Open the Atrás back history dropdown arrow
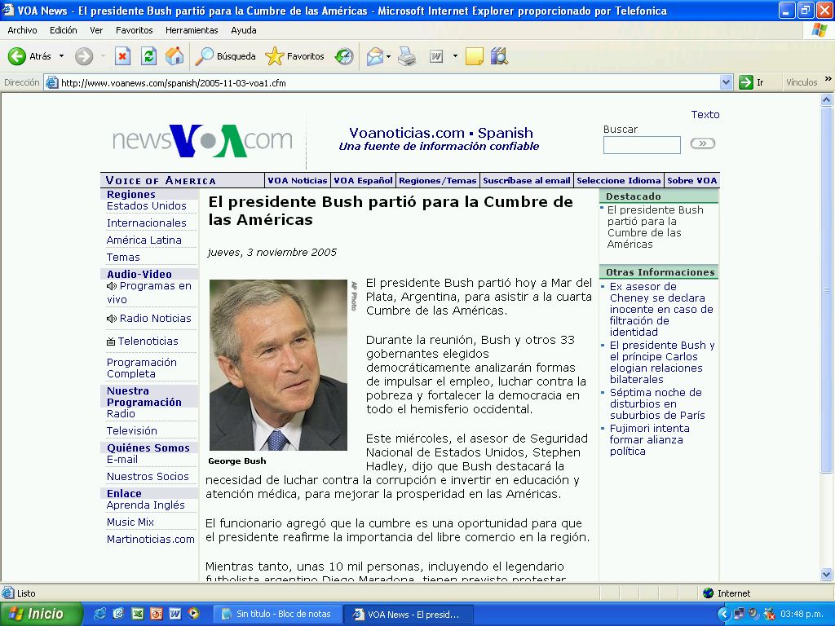Image resolution: width=835 pixels, height=626 pixels. click(x=61, y=56)
